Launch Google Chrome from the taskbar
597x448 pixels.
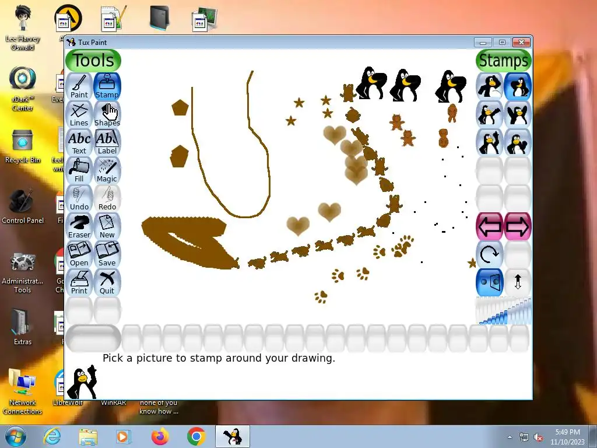click(196, 436)
